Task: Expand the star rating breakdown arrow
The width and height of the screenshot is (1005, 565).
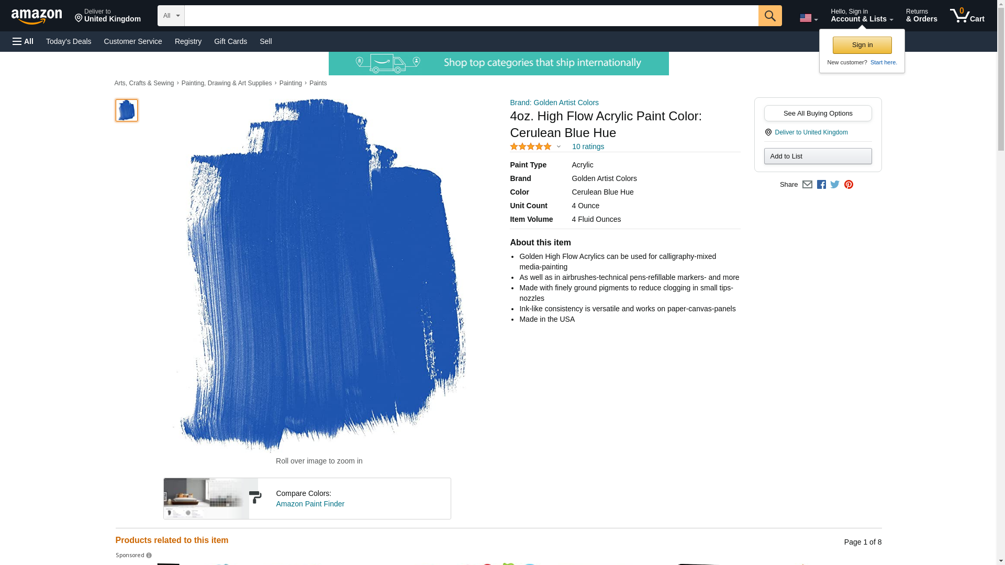Action: 559,147
